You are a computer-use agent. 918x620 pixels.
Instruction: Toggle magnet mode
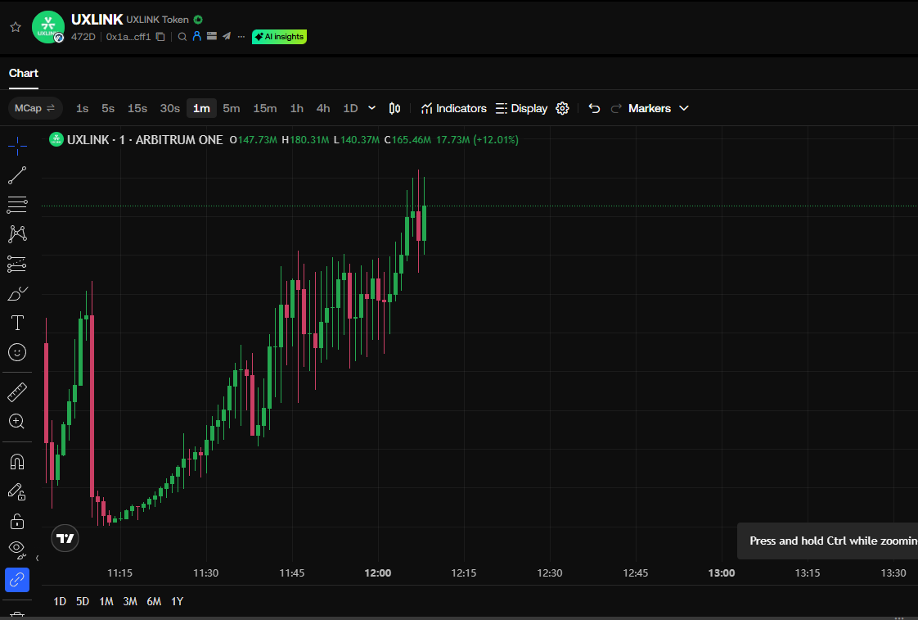(17, 462)
